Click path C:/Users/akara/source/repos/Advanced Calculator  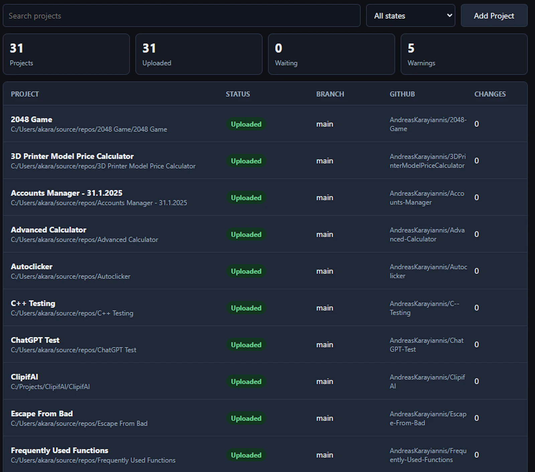tap(84, 240)
